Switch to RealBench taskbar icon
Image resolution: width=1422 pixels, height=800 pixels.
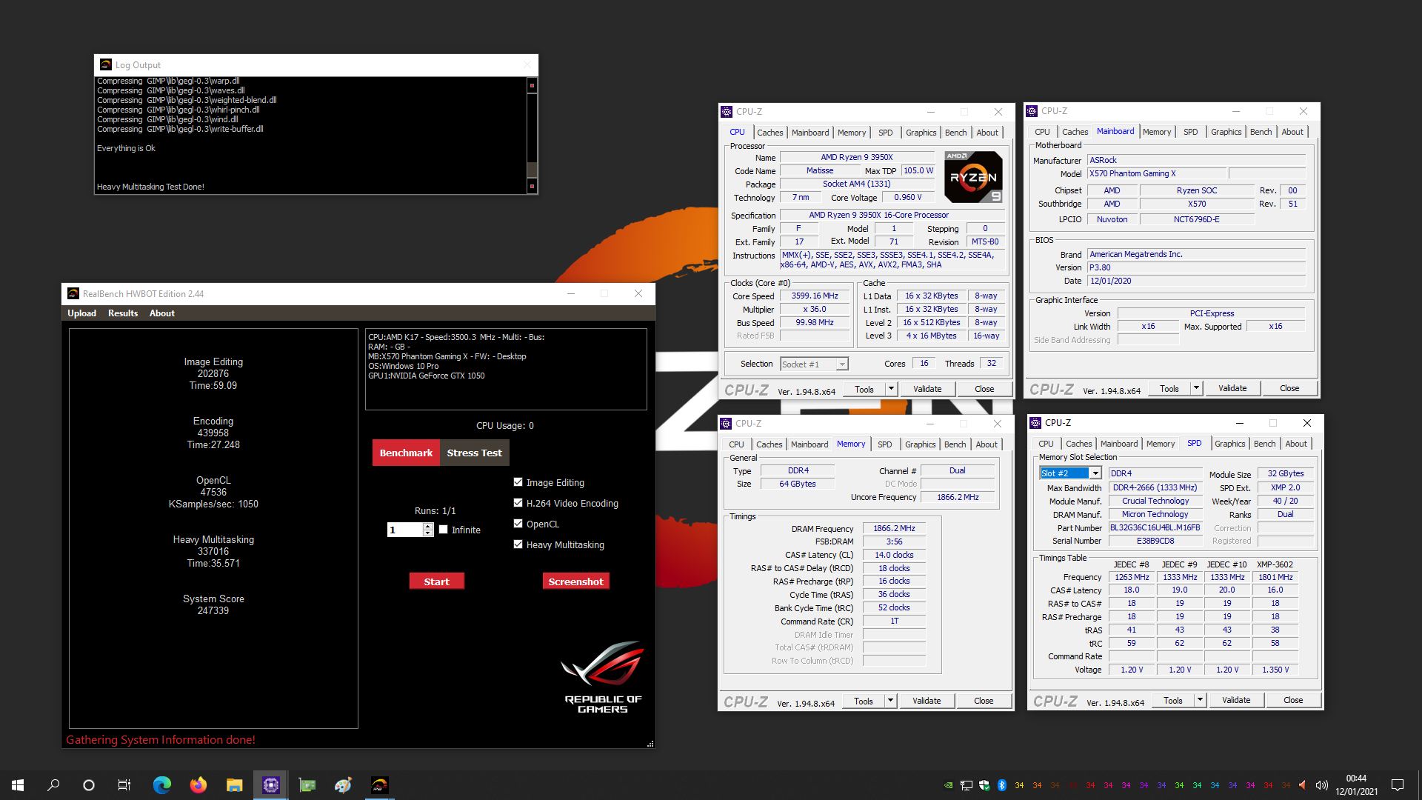[x=379, y=785]
